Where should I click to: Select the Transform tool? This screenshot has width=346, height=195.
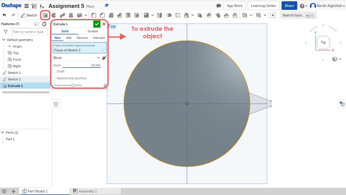(x=186, y=15)
